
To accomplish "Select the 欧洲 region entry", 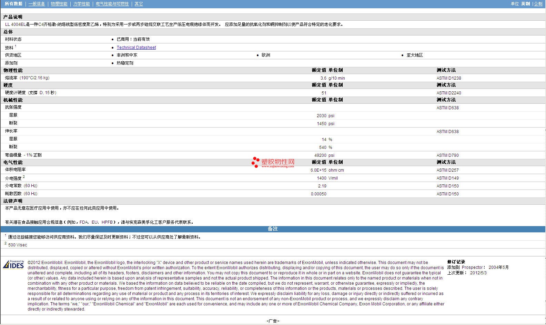I will (266, 55).
